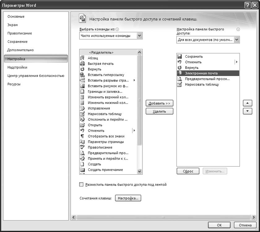Select the Открыть folder icon in the list
Screen dimensions: 260x232
coord(82,125)
